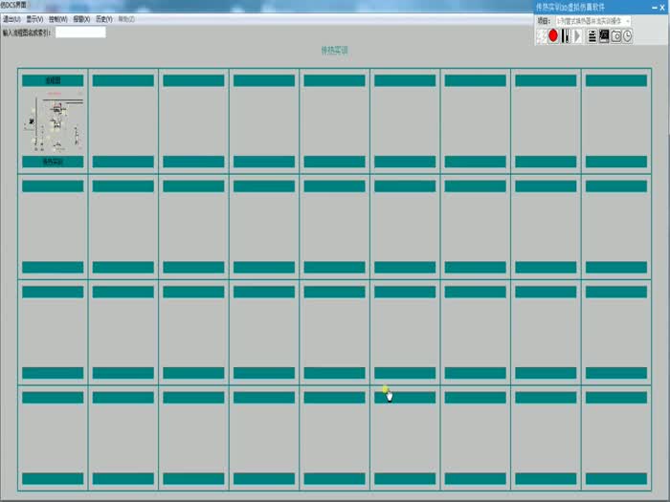Image resolution: width=670 pixels, height=502 pixels.
Task: Click the 流程图 header bar in first cell
Action: coord(54,81)
